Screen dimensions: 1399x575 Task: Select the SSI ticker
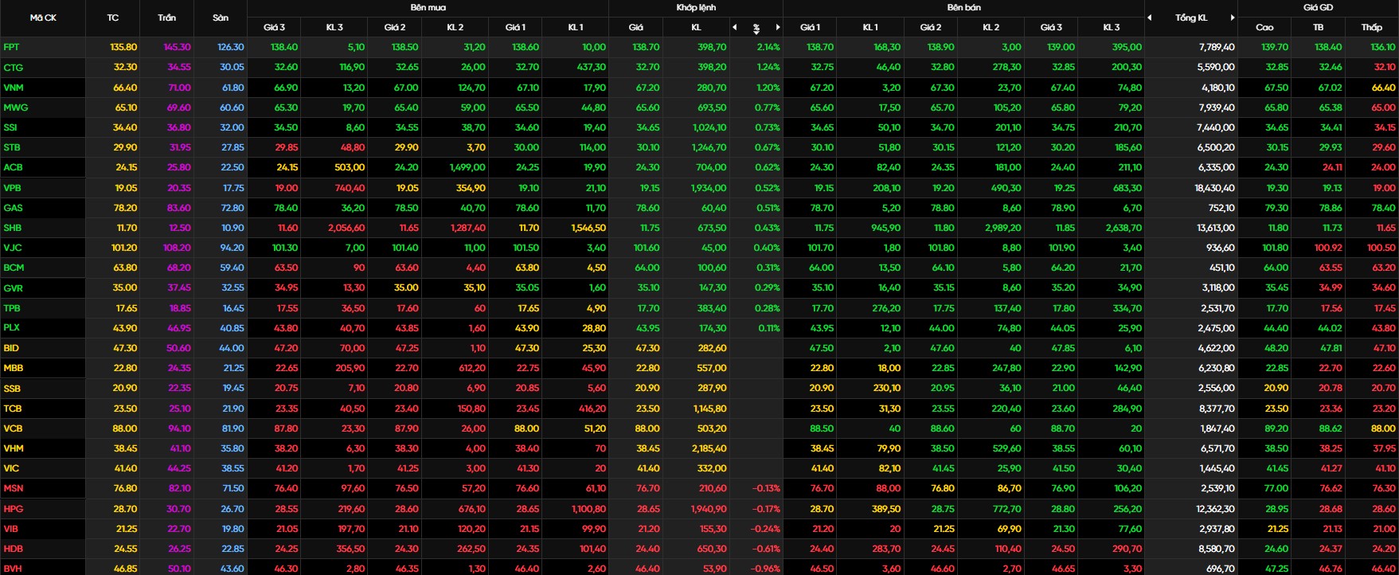point(10,127)
